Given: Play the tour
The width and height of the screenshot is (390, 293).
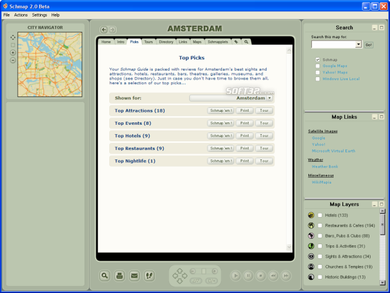Looking at the screenshot, I should pos(236,276).
